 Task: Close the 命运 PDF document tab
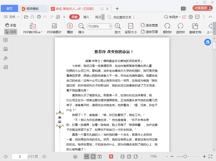107,9
